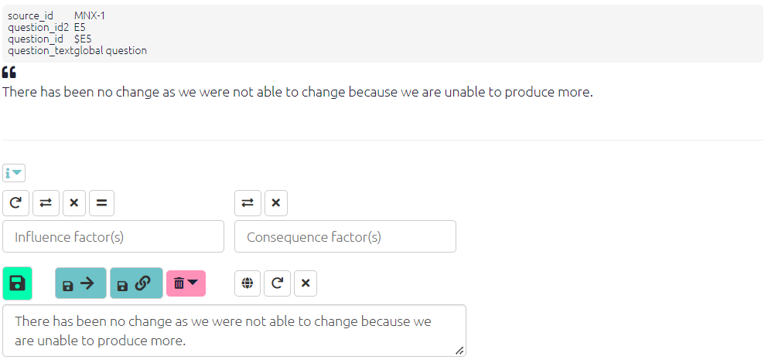Click the refresh icon beside the globe
This screenshot has width=775, height=363.
tap(277, 283)
